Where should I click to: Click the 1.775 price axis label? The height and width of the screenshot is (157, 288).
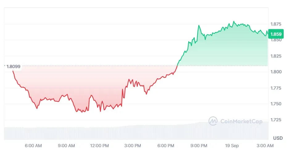(276, 88)
